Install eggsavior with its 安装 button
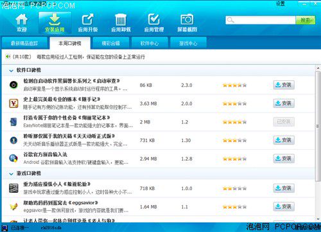The height and width of the screenshot is (232, 321). 284,206
